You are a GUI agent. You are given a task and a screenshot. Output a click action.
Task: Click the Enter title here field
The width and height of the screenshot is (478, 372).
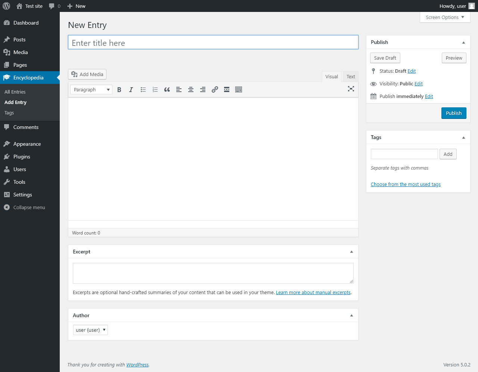tap(213, 42)
